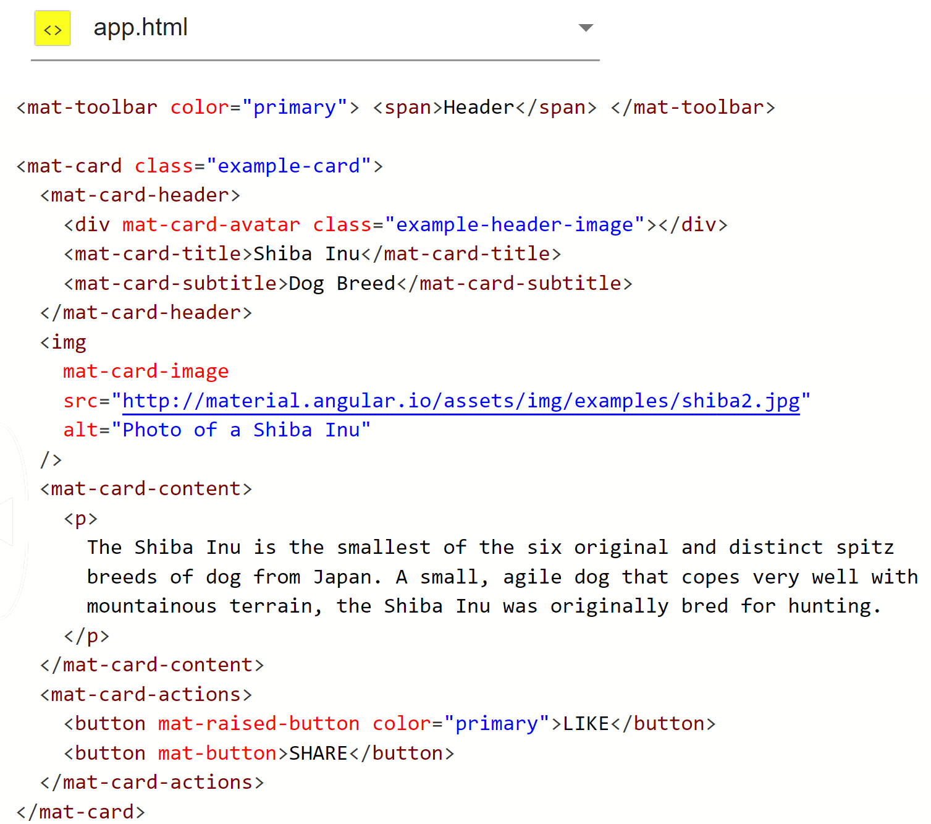Click Shiba Inu in the mat-card-title line
The width and height of the screenshot is (931, 824).
[306, 254]
